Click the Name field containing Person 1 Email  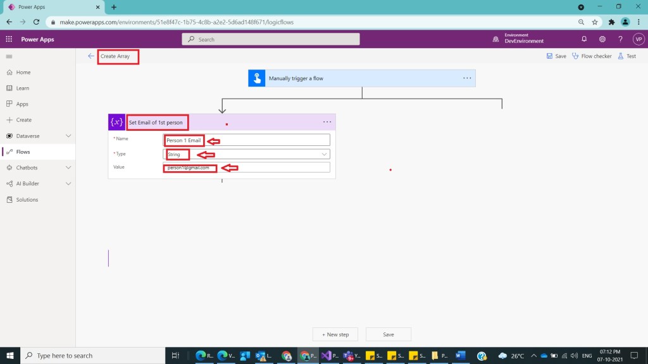247,140
